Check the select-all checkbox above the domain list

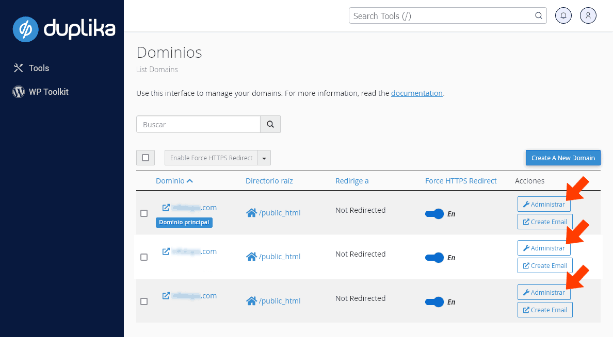tap(145, 158)
